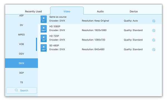Click the Search input field
167x102 pixels.
[21, 90]
